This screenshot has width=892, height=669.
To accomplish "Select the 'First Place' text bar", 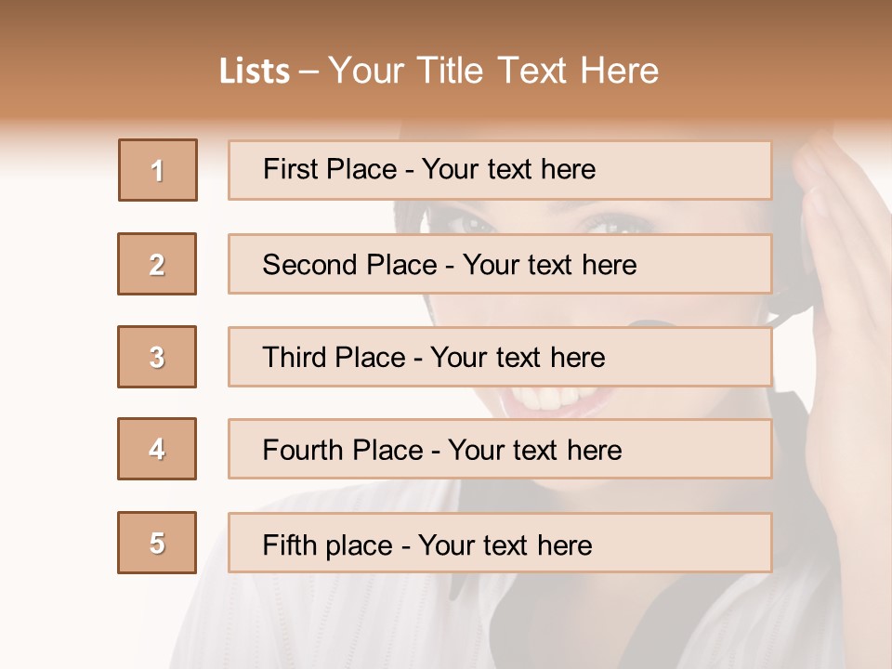I will tap(500, 170).
